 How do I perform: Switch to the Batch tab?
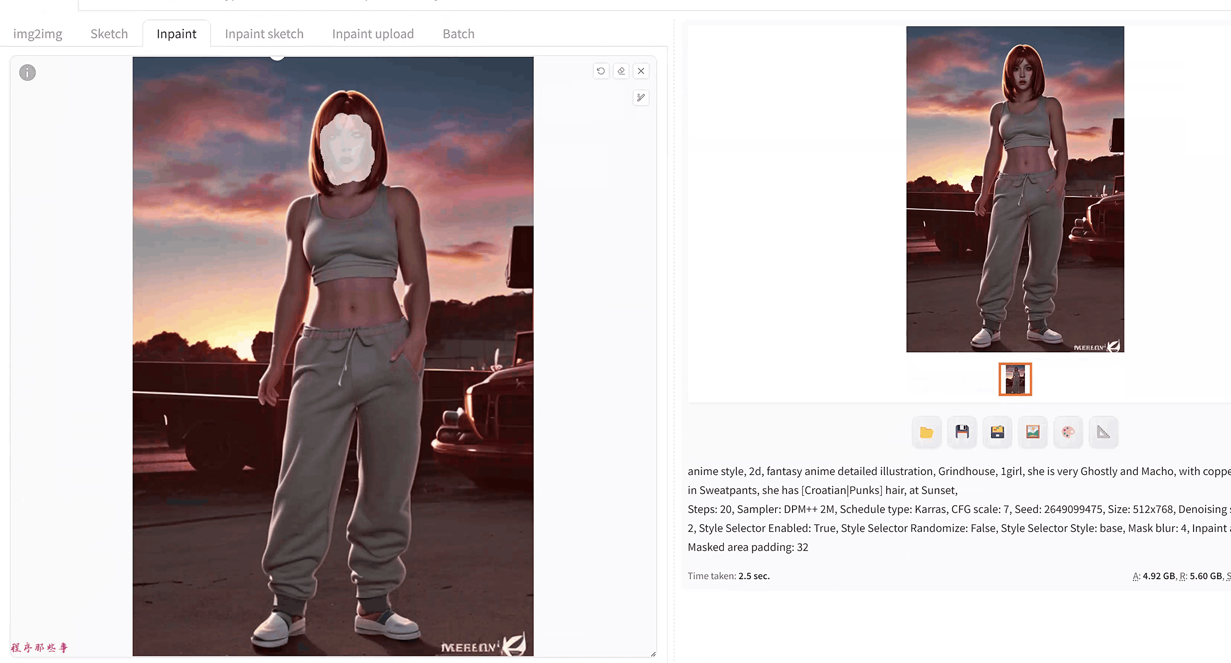tap(458, 34)
